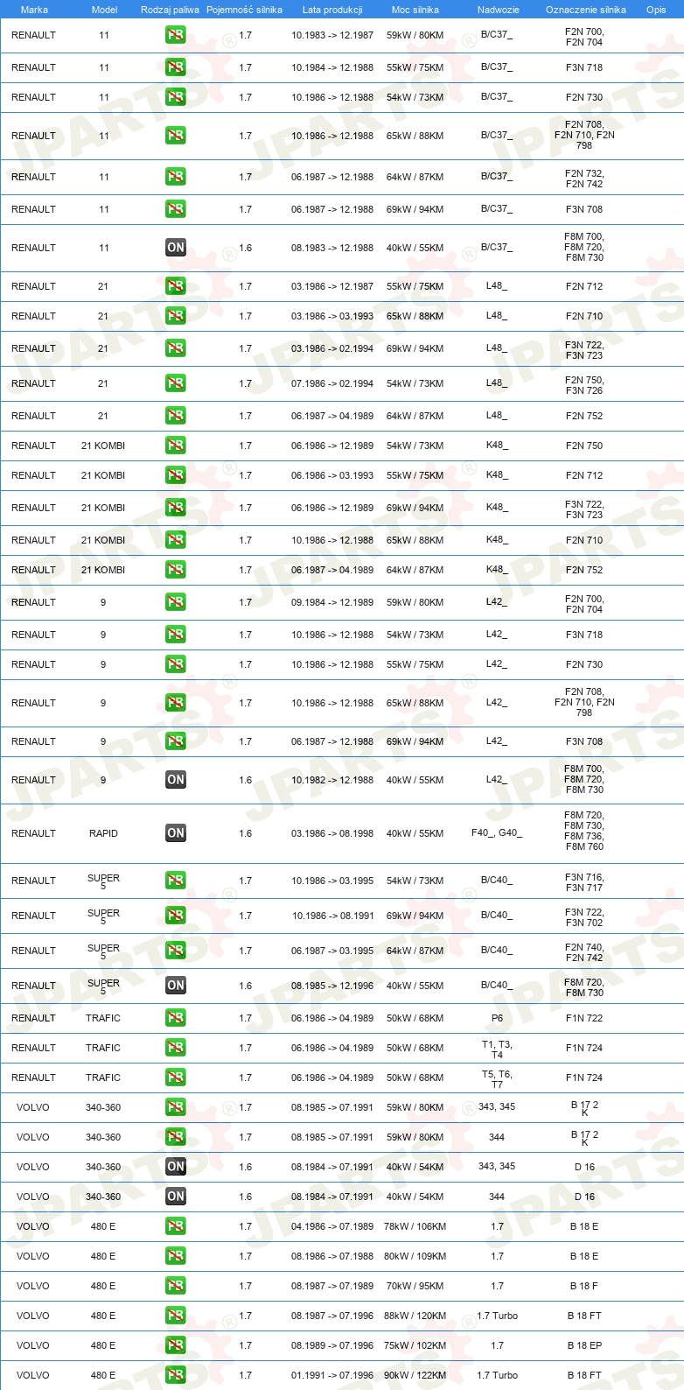
Task: Click the Pojemność silnika column header
Action: 244,10
